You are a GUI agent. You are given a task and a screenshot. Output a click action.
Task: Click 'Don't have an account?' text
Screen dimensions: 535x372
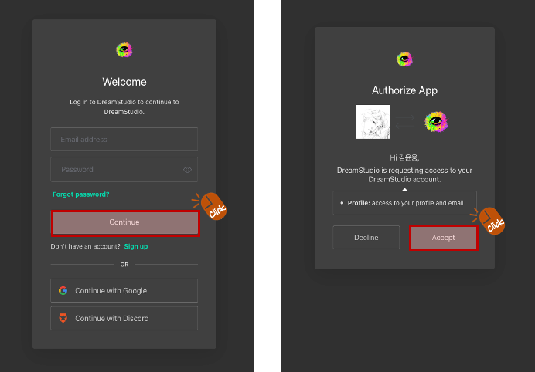click(x=85, y=246)
